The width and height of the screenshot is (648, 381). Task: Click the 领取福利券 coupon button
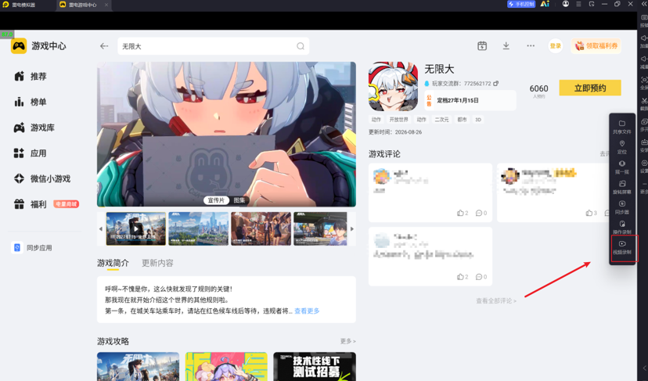(596, 46)
